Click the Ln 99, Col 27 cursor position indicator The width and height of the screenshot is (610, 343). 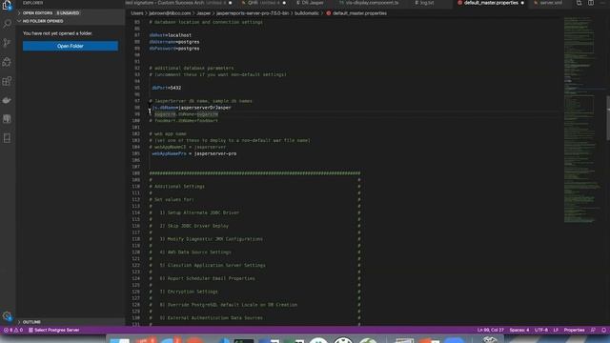490,331
